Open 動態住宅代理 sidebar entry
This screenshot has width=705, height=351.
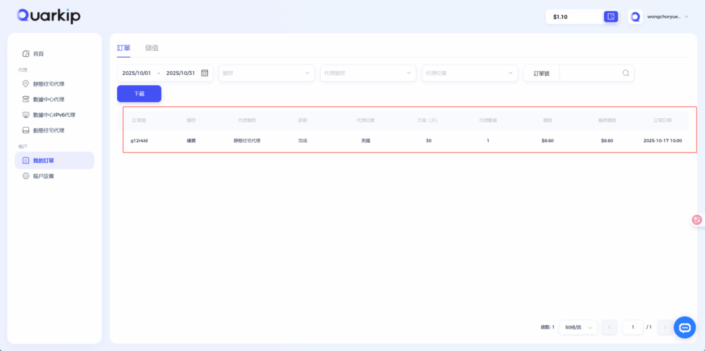[x=48, y=131]
